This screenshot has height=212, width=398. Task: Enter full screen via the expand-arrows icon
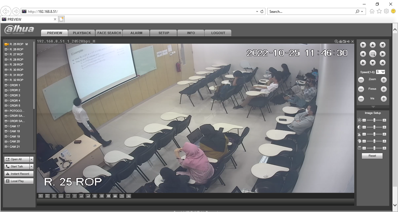tap(54, 196)
